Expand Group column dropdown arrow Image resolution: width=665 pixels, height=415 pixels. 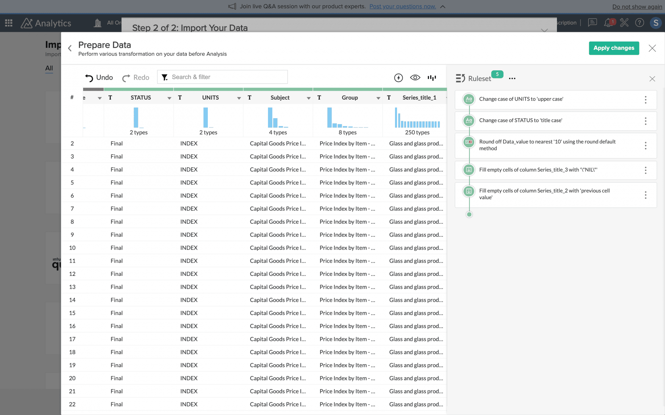tap(378, 98)
